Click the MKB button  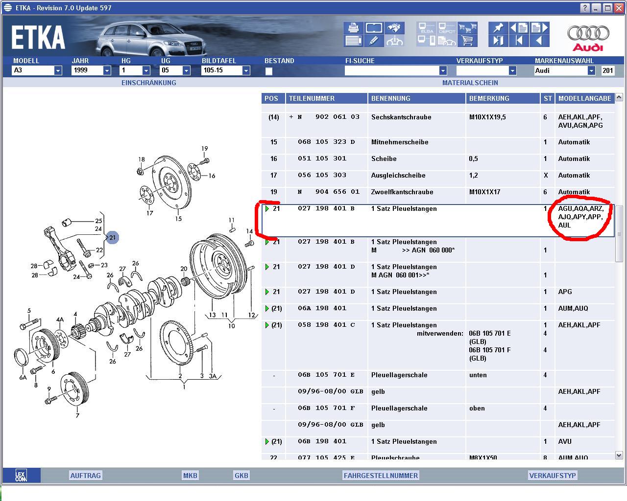click(190, 476)
